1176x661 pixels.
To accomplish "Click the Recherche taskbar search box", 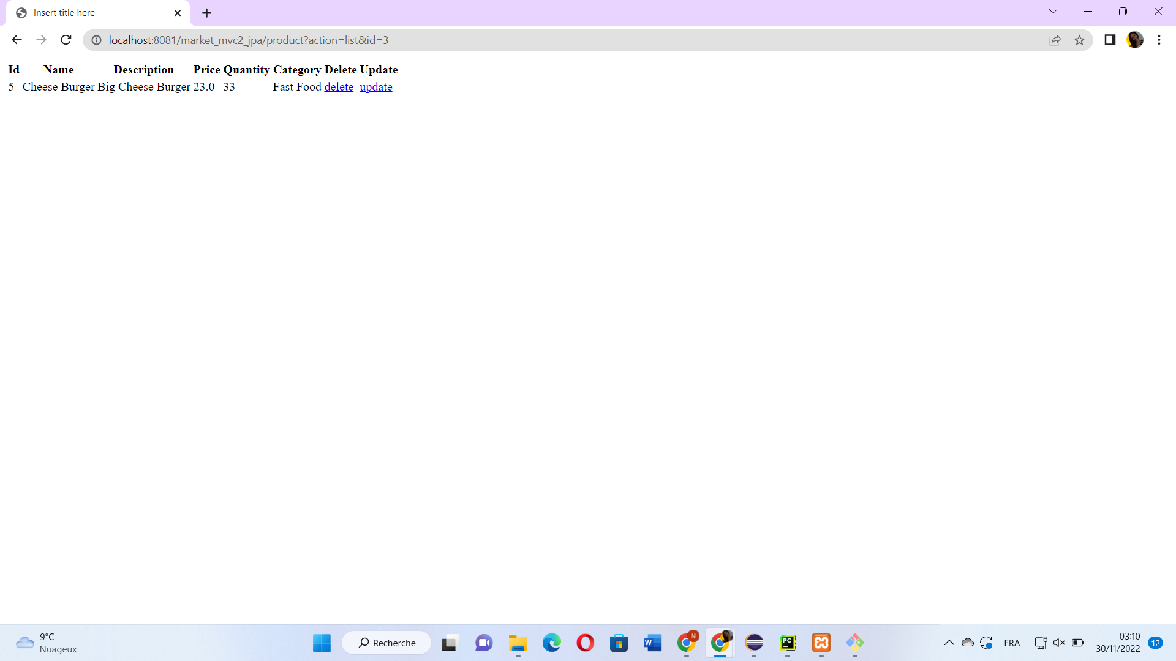I will 387,643.
